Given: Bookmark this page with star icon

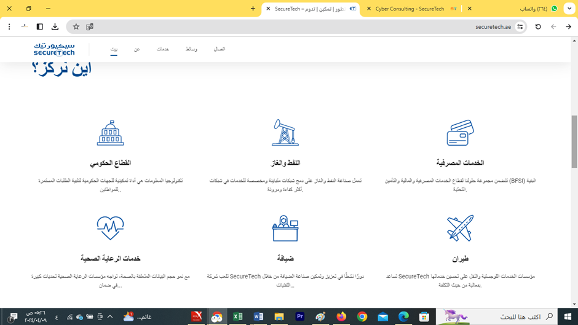Looking at the screenshot, I should 76,26.
